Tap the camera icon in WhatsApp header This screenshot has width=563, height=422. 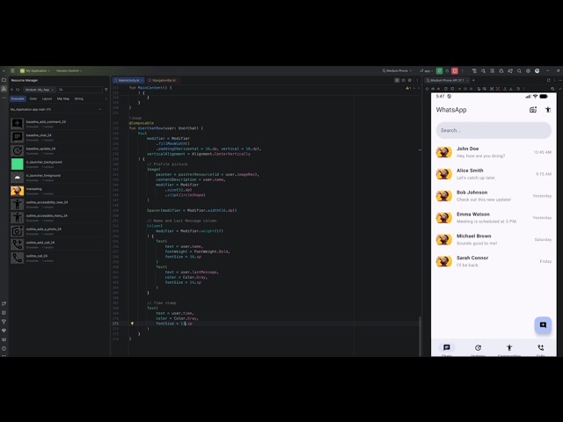click(x=533, y=110)
